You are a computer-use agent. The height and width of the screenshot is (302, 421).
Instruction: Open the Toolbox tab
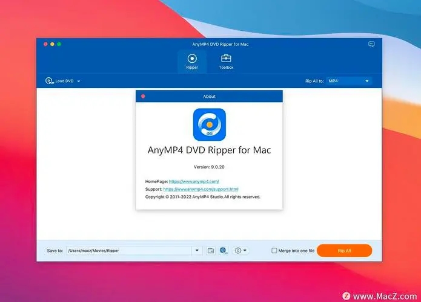tap(226, 62)
